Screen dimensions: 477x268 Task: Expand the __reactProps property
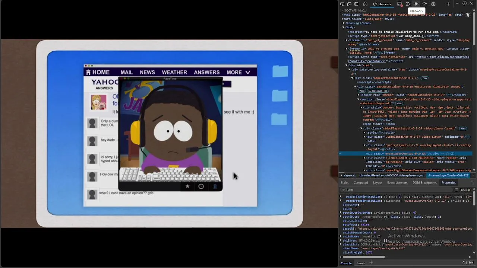point(341,201)
